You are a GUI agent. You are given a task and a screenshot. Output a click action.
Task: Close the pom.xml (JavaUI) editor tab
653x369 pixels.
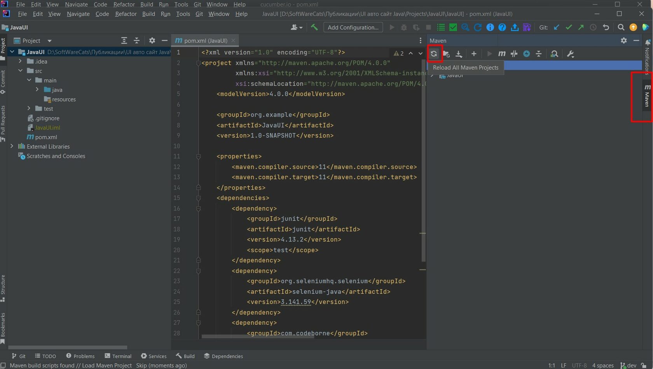point(233,40)
